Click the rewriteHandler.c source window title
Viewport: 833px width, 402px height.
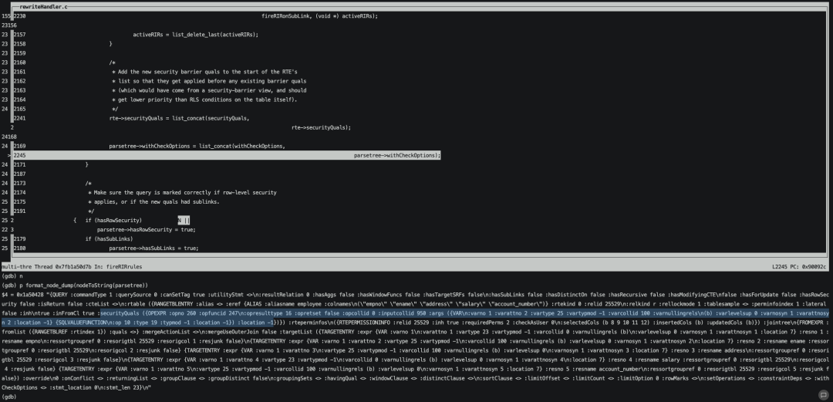43,7
